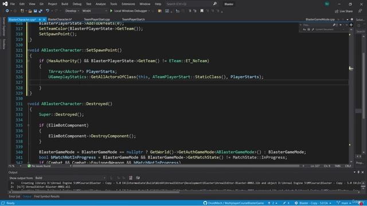Click the Save icon in toolbar

[x=35, y=11]
